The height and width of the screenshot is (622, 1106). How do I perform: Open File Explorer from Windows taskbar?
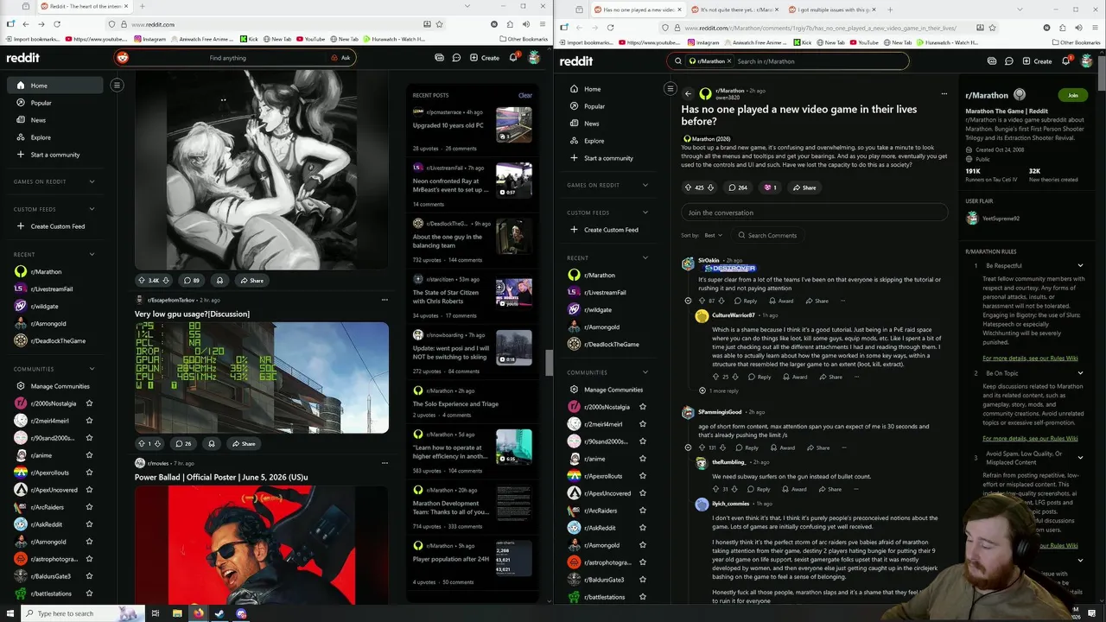(177, 613)
